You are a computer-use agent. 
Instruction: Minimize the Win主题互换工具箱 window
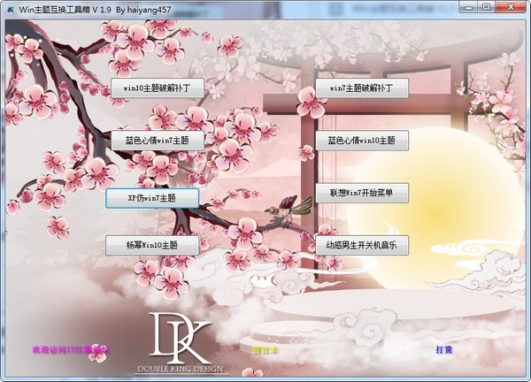click(469, 7)
